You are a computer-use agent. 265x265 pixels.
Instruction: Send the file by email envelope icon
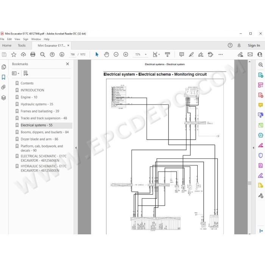click(x=250, y=55)
